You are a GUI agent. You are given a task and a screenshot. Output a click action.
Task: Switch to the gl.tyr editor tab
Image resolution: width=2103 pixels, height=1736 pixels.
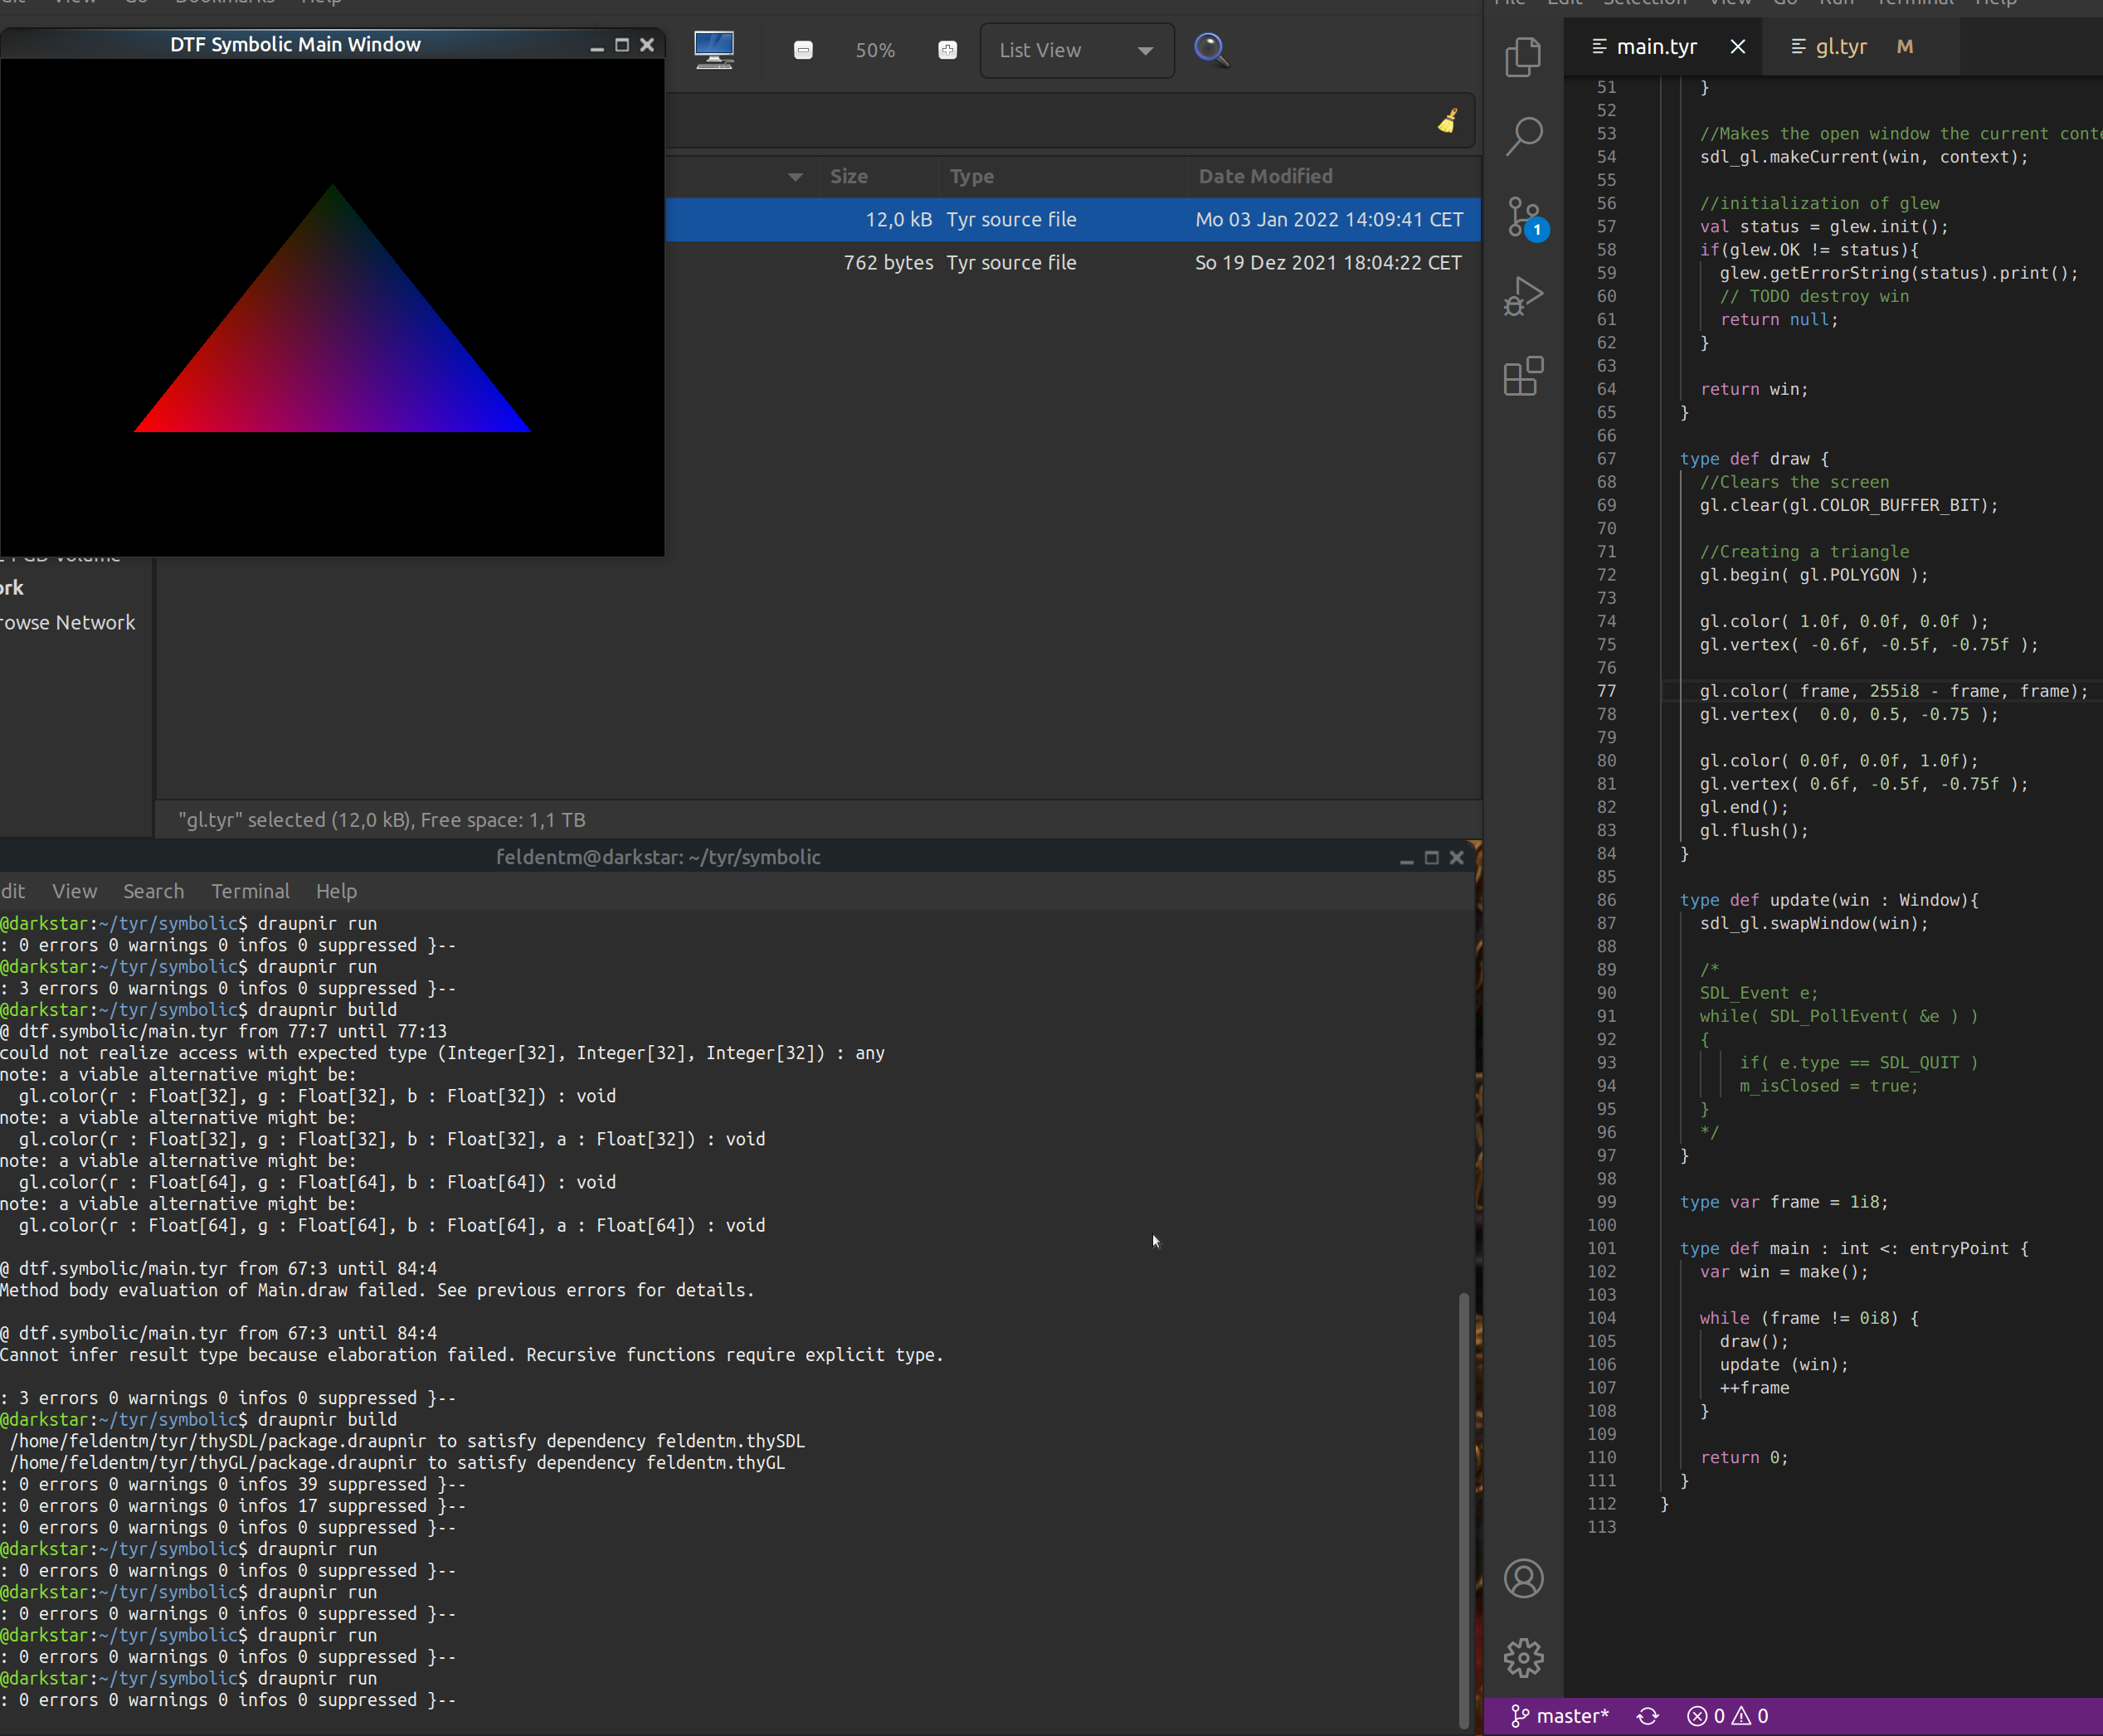(x=1840, y=46)
